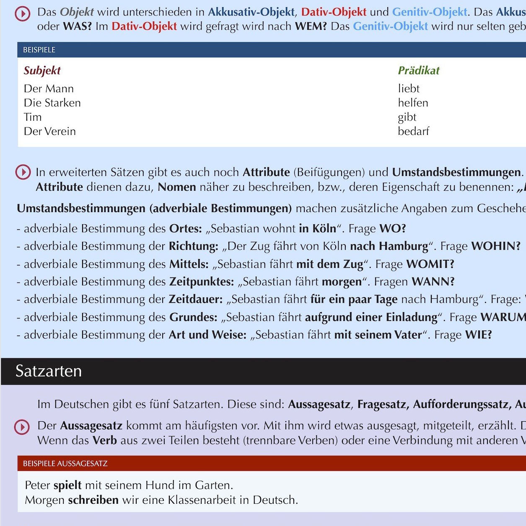Image resolution: width=526 pixels, height=526 pixels.
Task: Click red "Dativ-Objekt" before "wird gefragt"
Action: pos(144,26)
